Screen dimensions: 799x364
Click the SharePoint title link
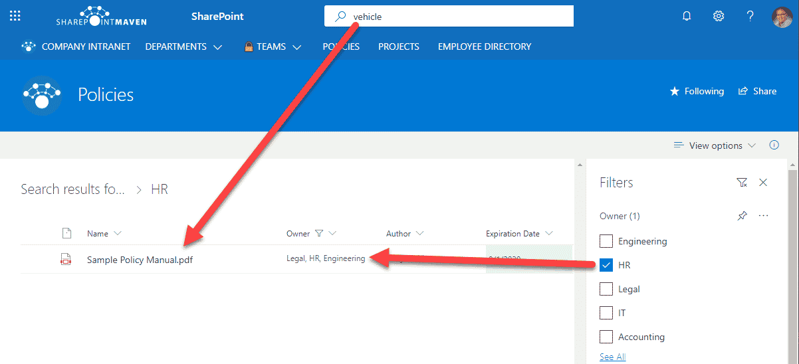coord(217,16)
